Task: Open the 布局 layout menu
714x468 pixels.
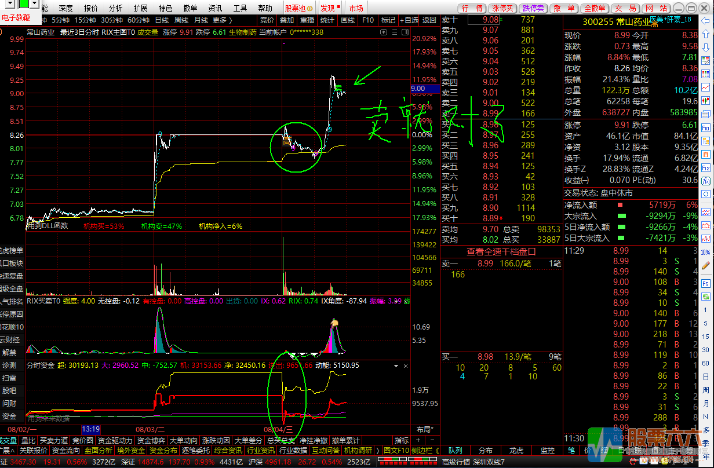Action: [x=425, y=430]
